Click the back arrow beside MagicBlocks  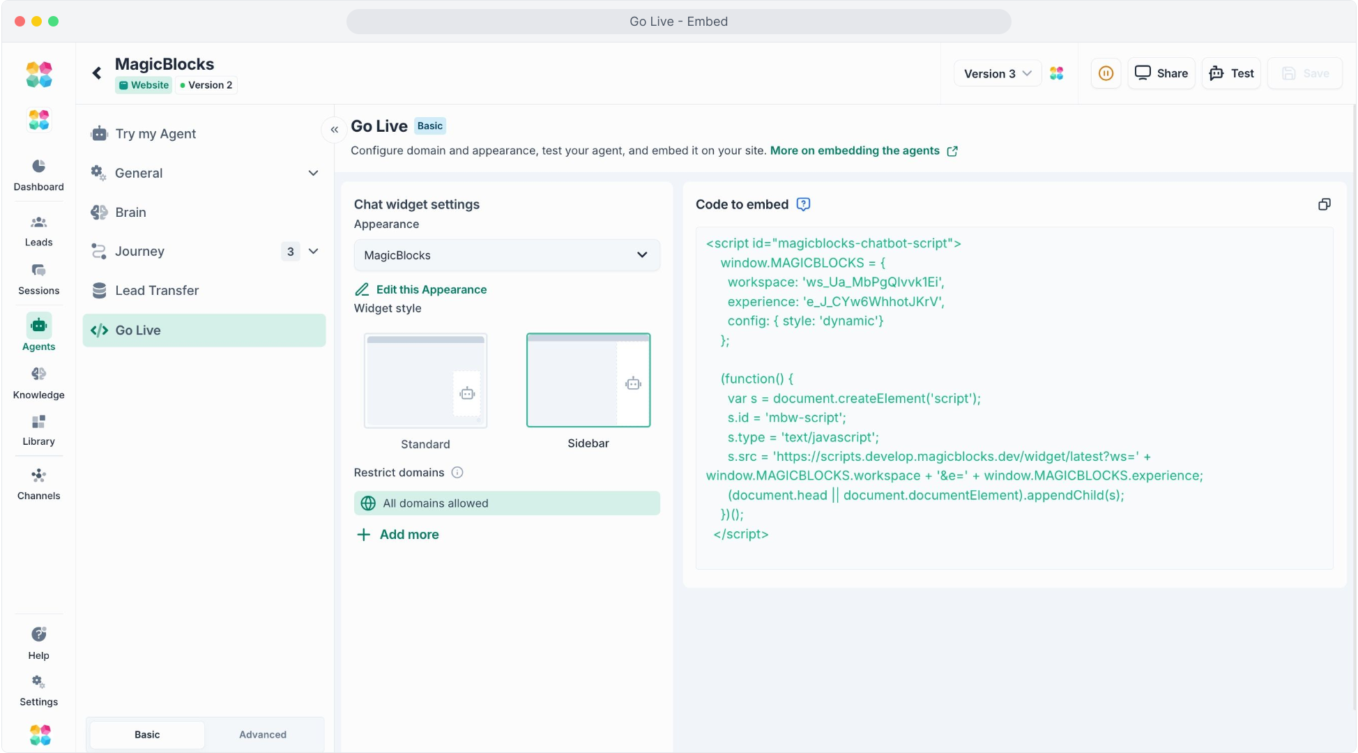point(97,73)
